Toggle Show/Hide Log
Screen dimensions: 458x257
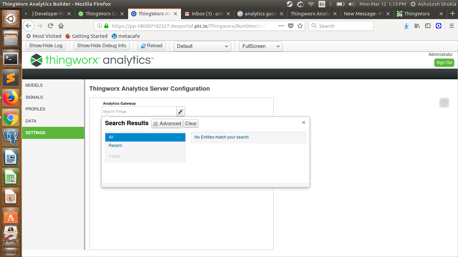tap(46, 46)
